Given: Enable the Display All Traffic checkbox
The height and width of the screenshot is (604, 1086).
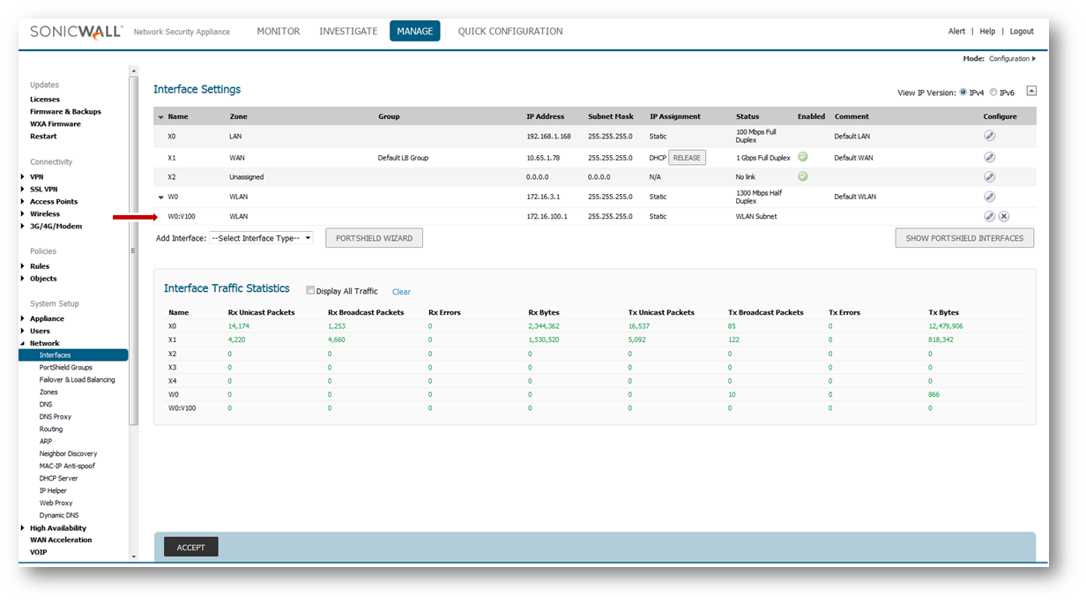Looking at the screenshot, I should [310, 291].
